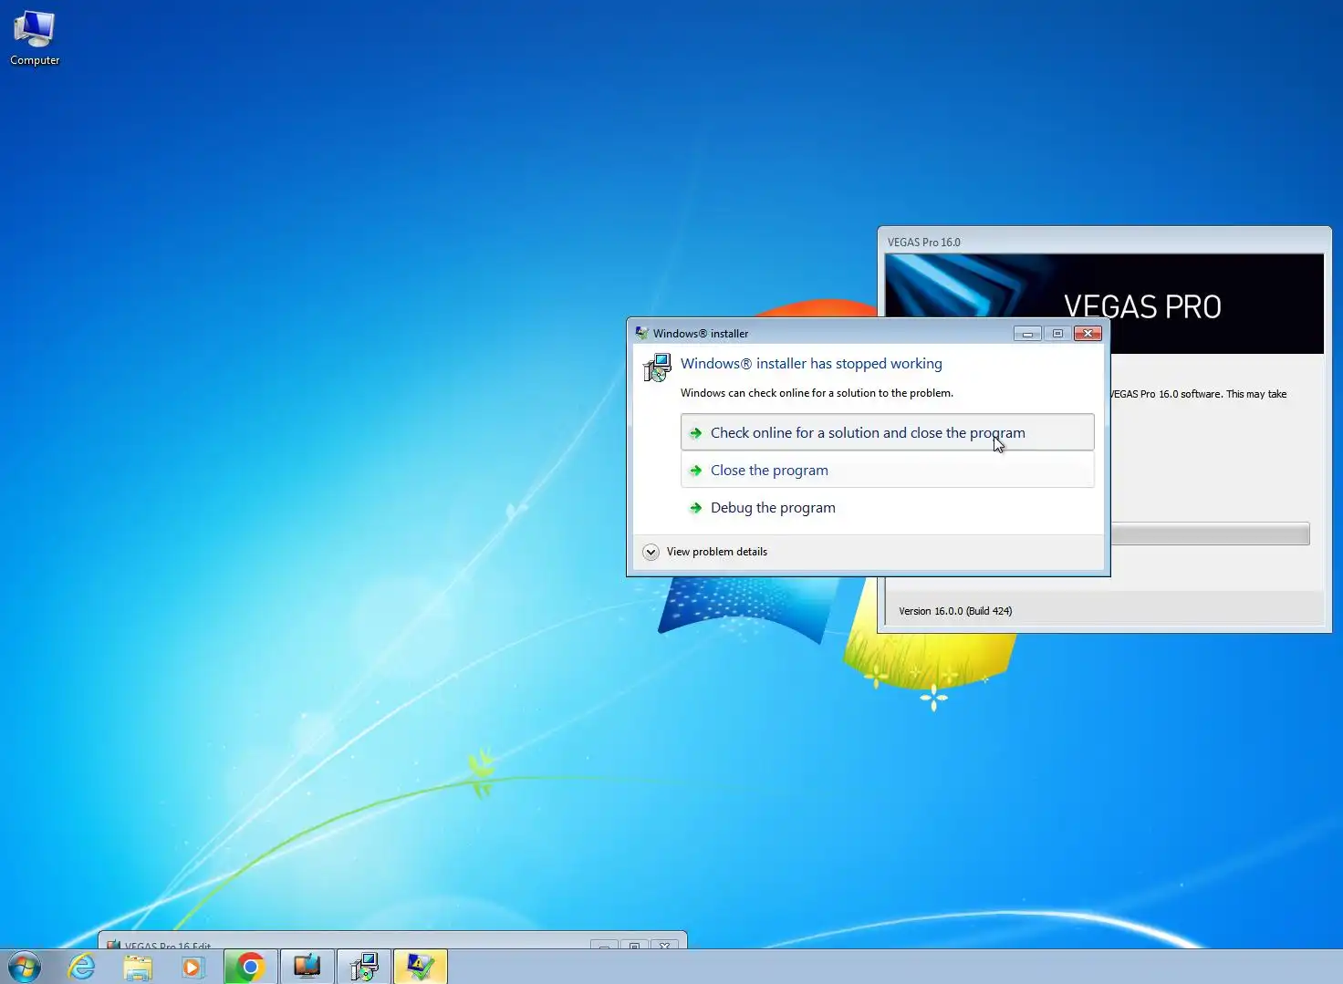Minimize the Windows installer error dialog
The width and height of the screenshot is (1343, 984).
tap(1027, 334)
